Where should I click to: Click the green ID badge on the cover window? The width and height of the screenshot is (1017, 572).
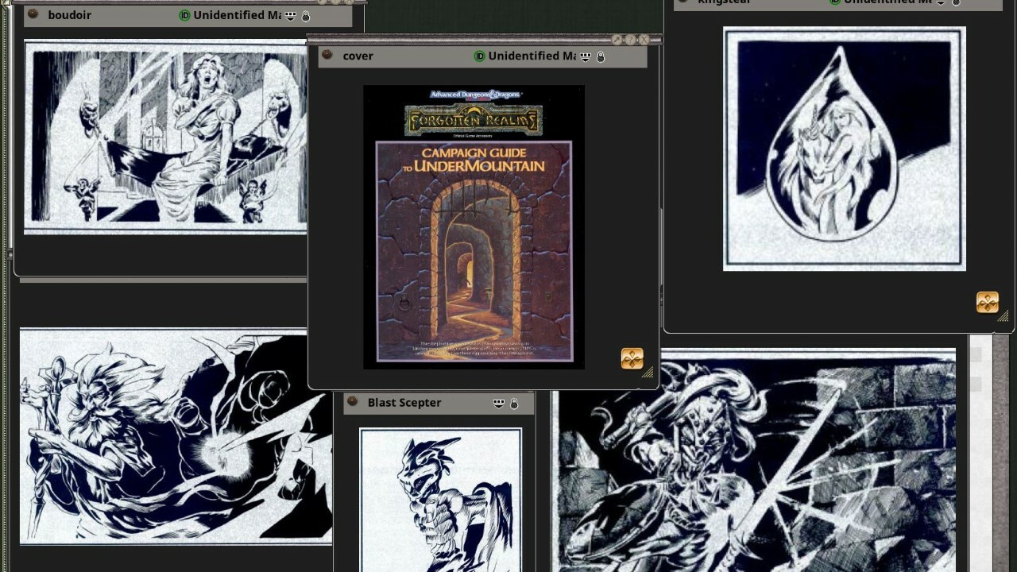pyautogui.click(x=481, y=56)
